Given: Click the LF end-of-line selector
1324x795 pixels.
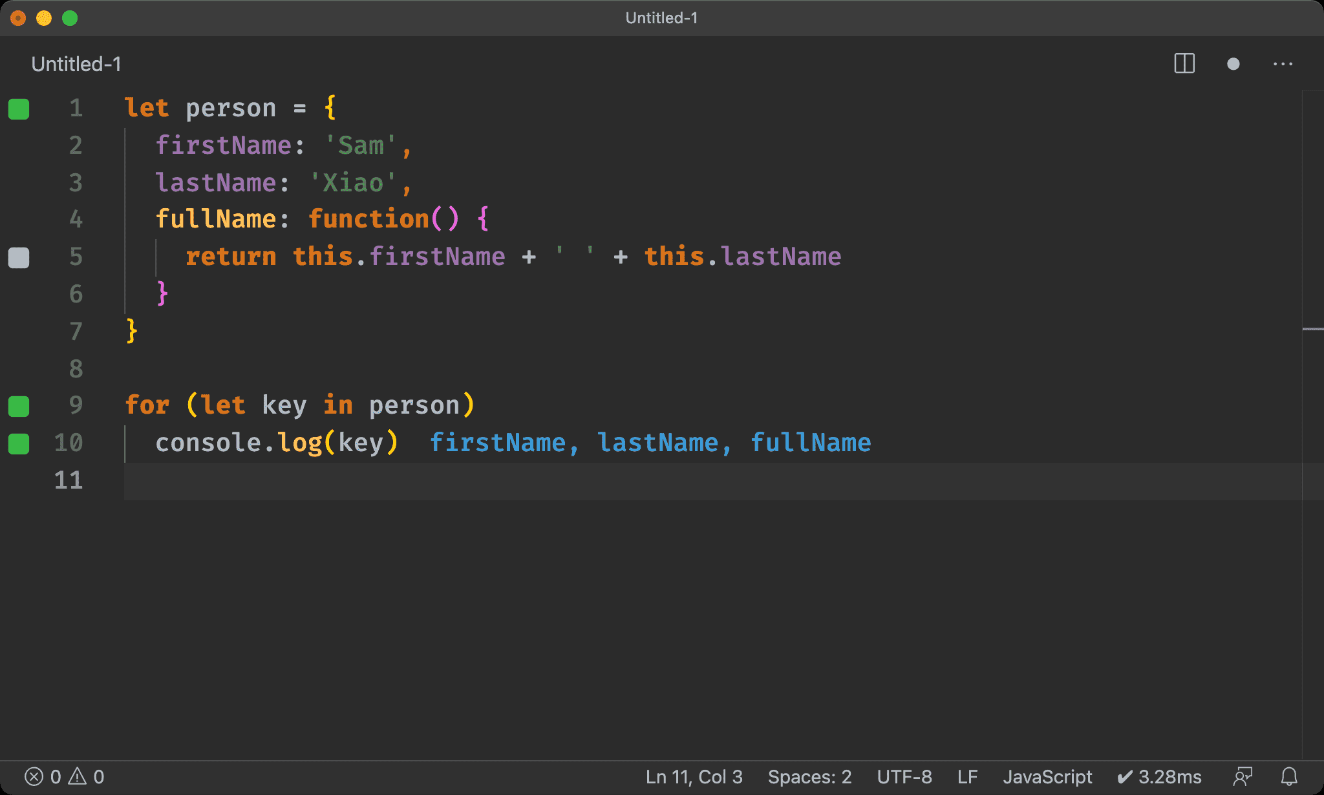Looking at the screenshot, I should (x=967, y=776).
